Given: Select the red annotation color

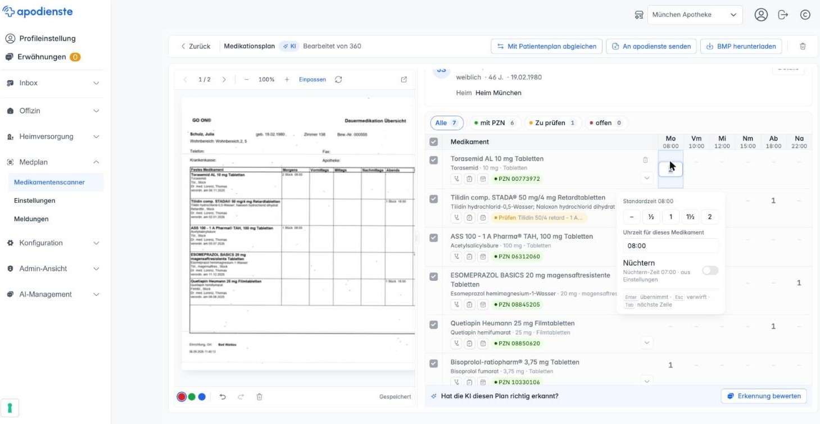Looking at the screenshot, I should (x=182, y=396).
